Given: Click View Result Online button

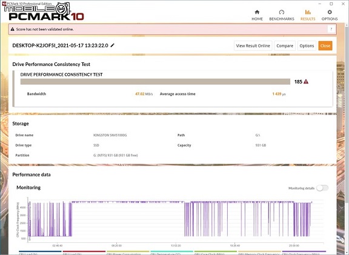Looking at the screenshot, I should click(253, 45).
